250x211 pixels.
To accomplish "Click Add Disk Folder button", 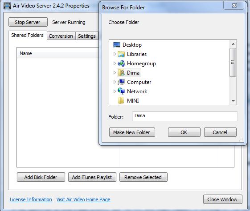I will coord(41,177).
